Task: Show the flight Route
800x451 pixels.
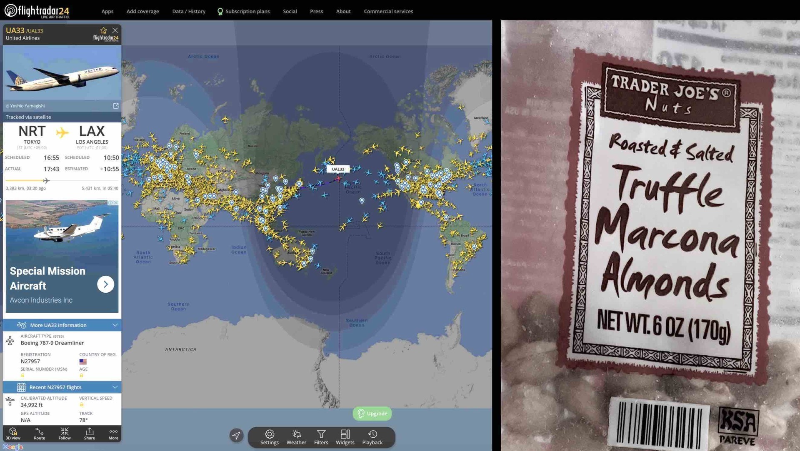Action: [x=39, y=434]
